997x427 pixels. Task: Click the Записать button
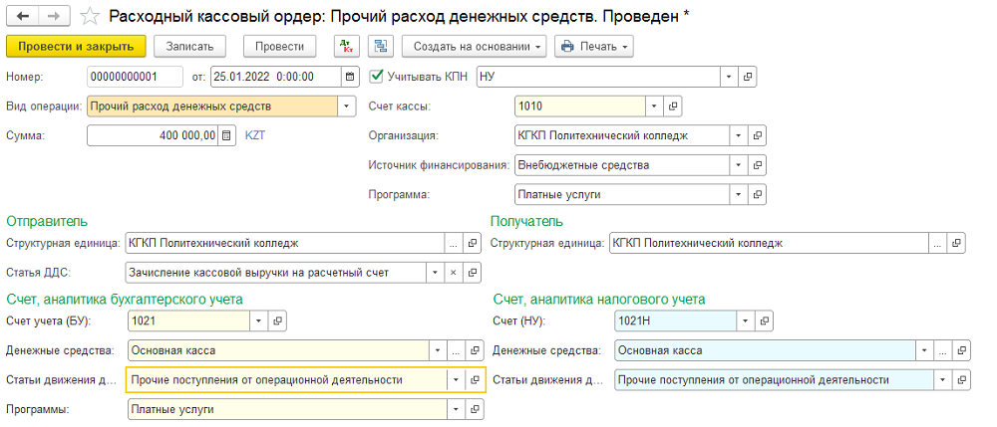click(x=189, y=47)
